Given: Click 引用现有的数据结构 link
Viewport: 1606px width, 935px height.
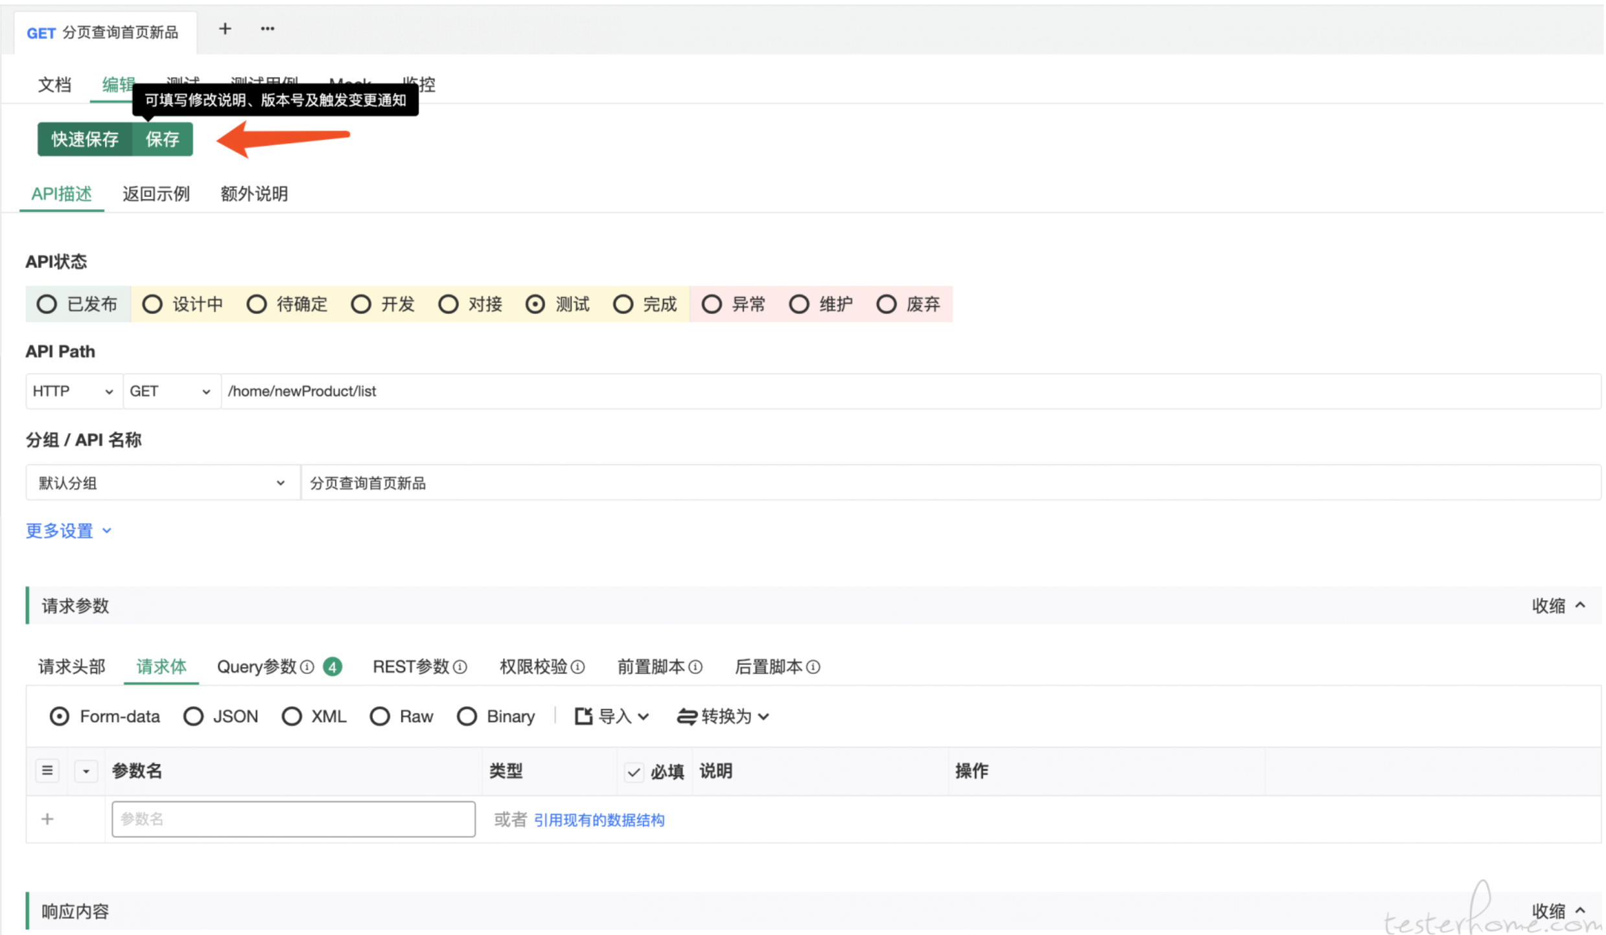Looking at the screenshot, I should coord(599,820).
